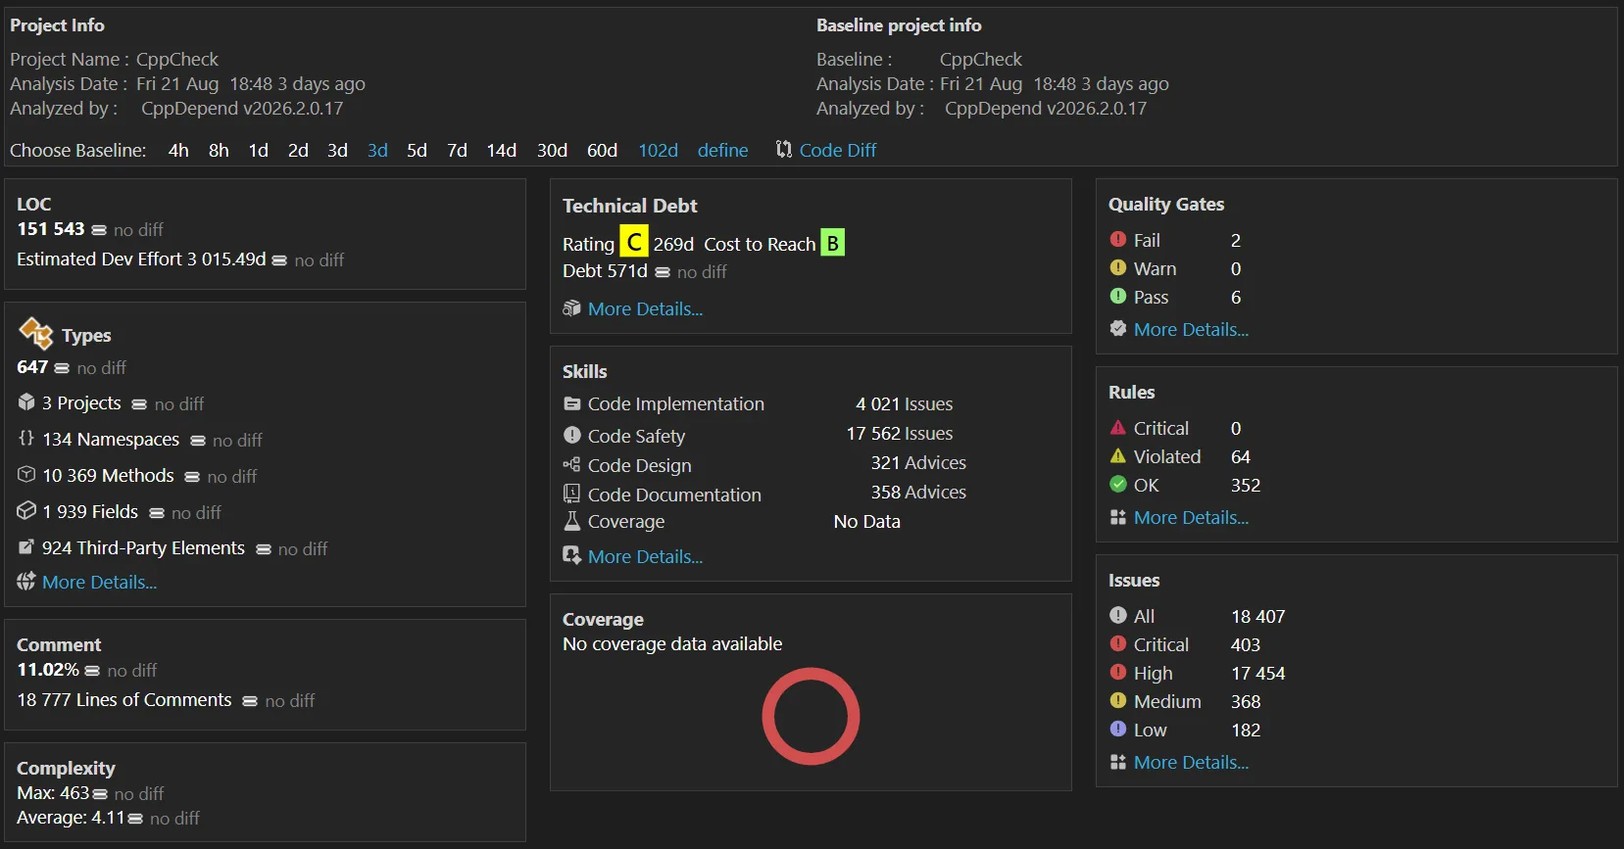
Task: Click the Namespaces braces icon
Action: 26,438
